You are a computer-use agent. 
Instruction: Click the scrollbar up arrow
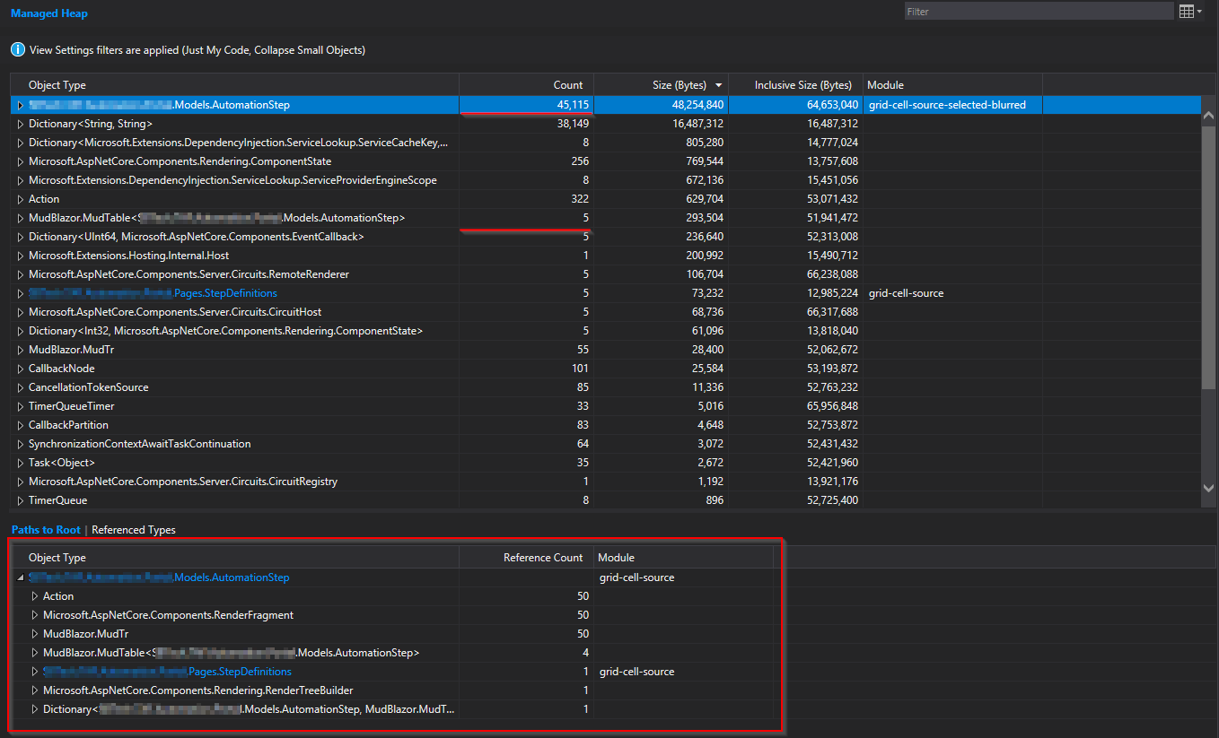1210,117
